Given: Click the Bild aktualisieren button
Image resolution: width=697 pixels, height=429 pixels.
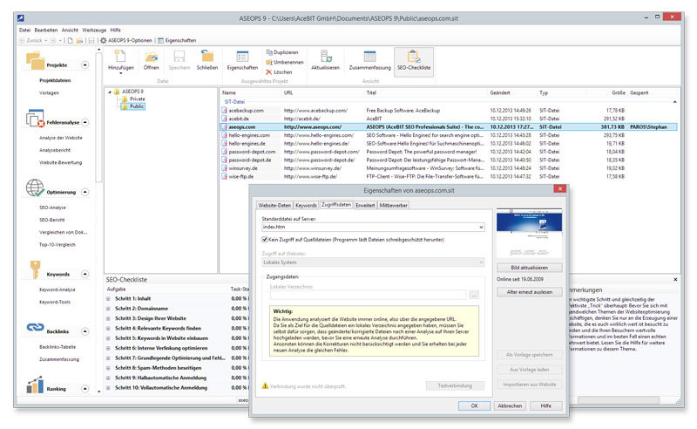Looking at the screenshot, I should [x=530, y=268].
